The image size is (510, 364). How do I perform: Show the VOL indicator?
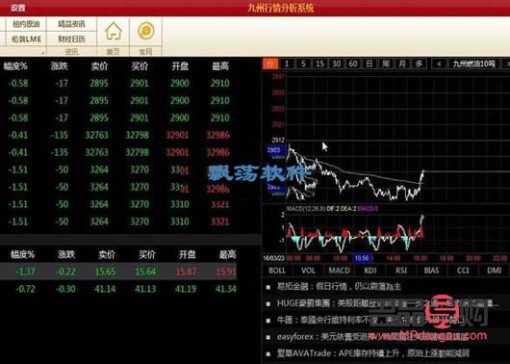coord(308,271)
